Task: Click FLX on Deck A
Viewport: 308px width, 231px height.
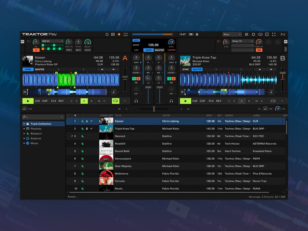Action: coord(54,101)
